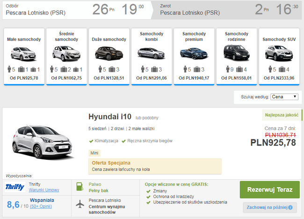304x219 pixels.
Task: Open the Szukaj według Cena dropdown
Action: pyautogui.click(x=284, y=97)
